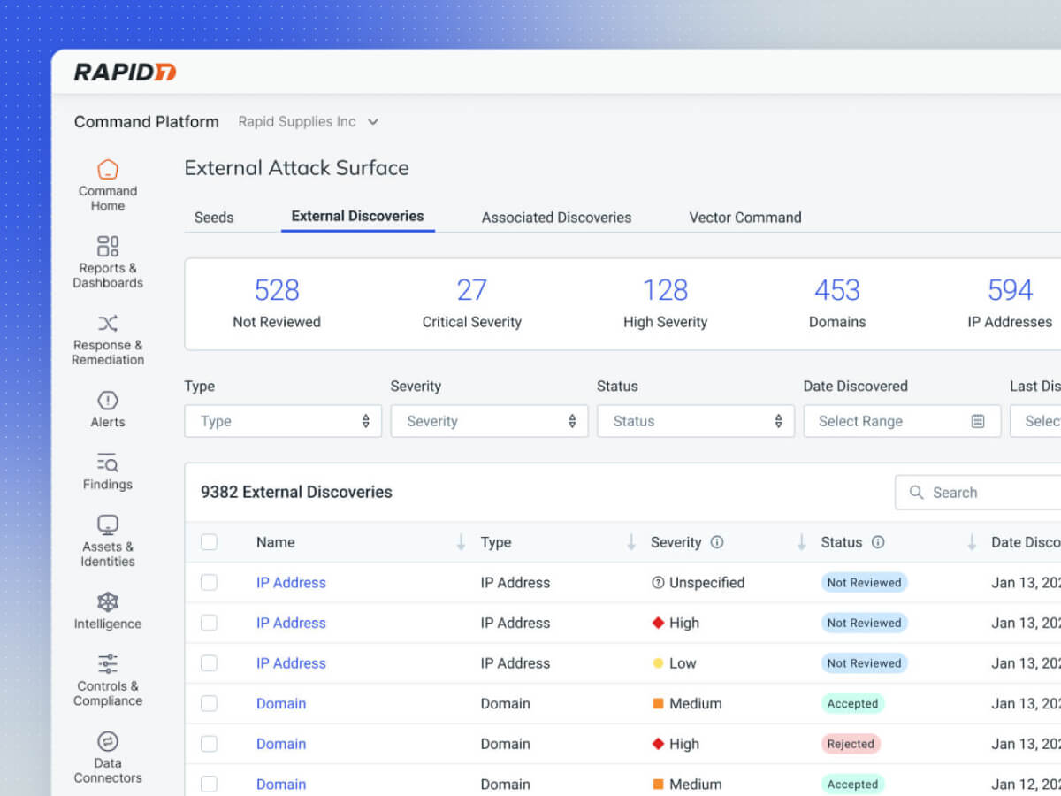Screen dimensions: 1061x796
Task: Expand the Type filter dropdown
Action: tap(283, 421)
